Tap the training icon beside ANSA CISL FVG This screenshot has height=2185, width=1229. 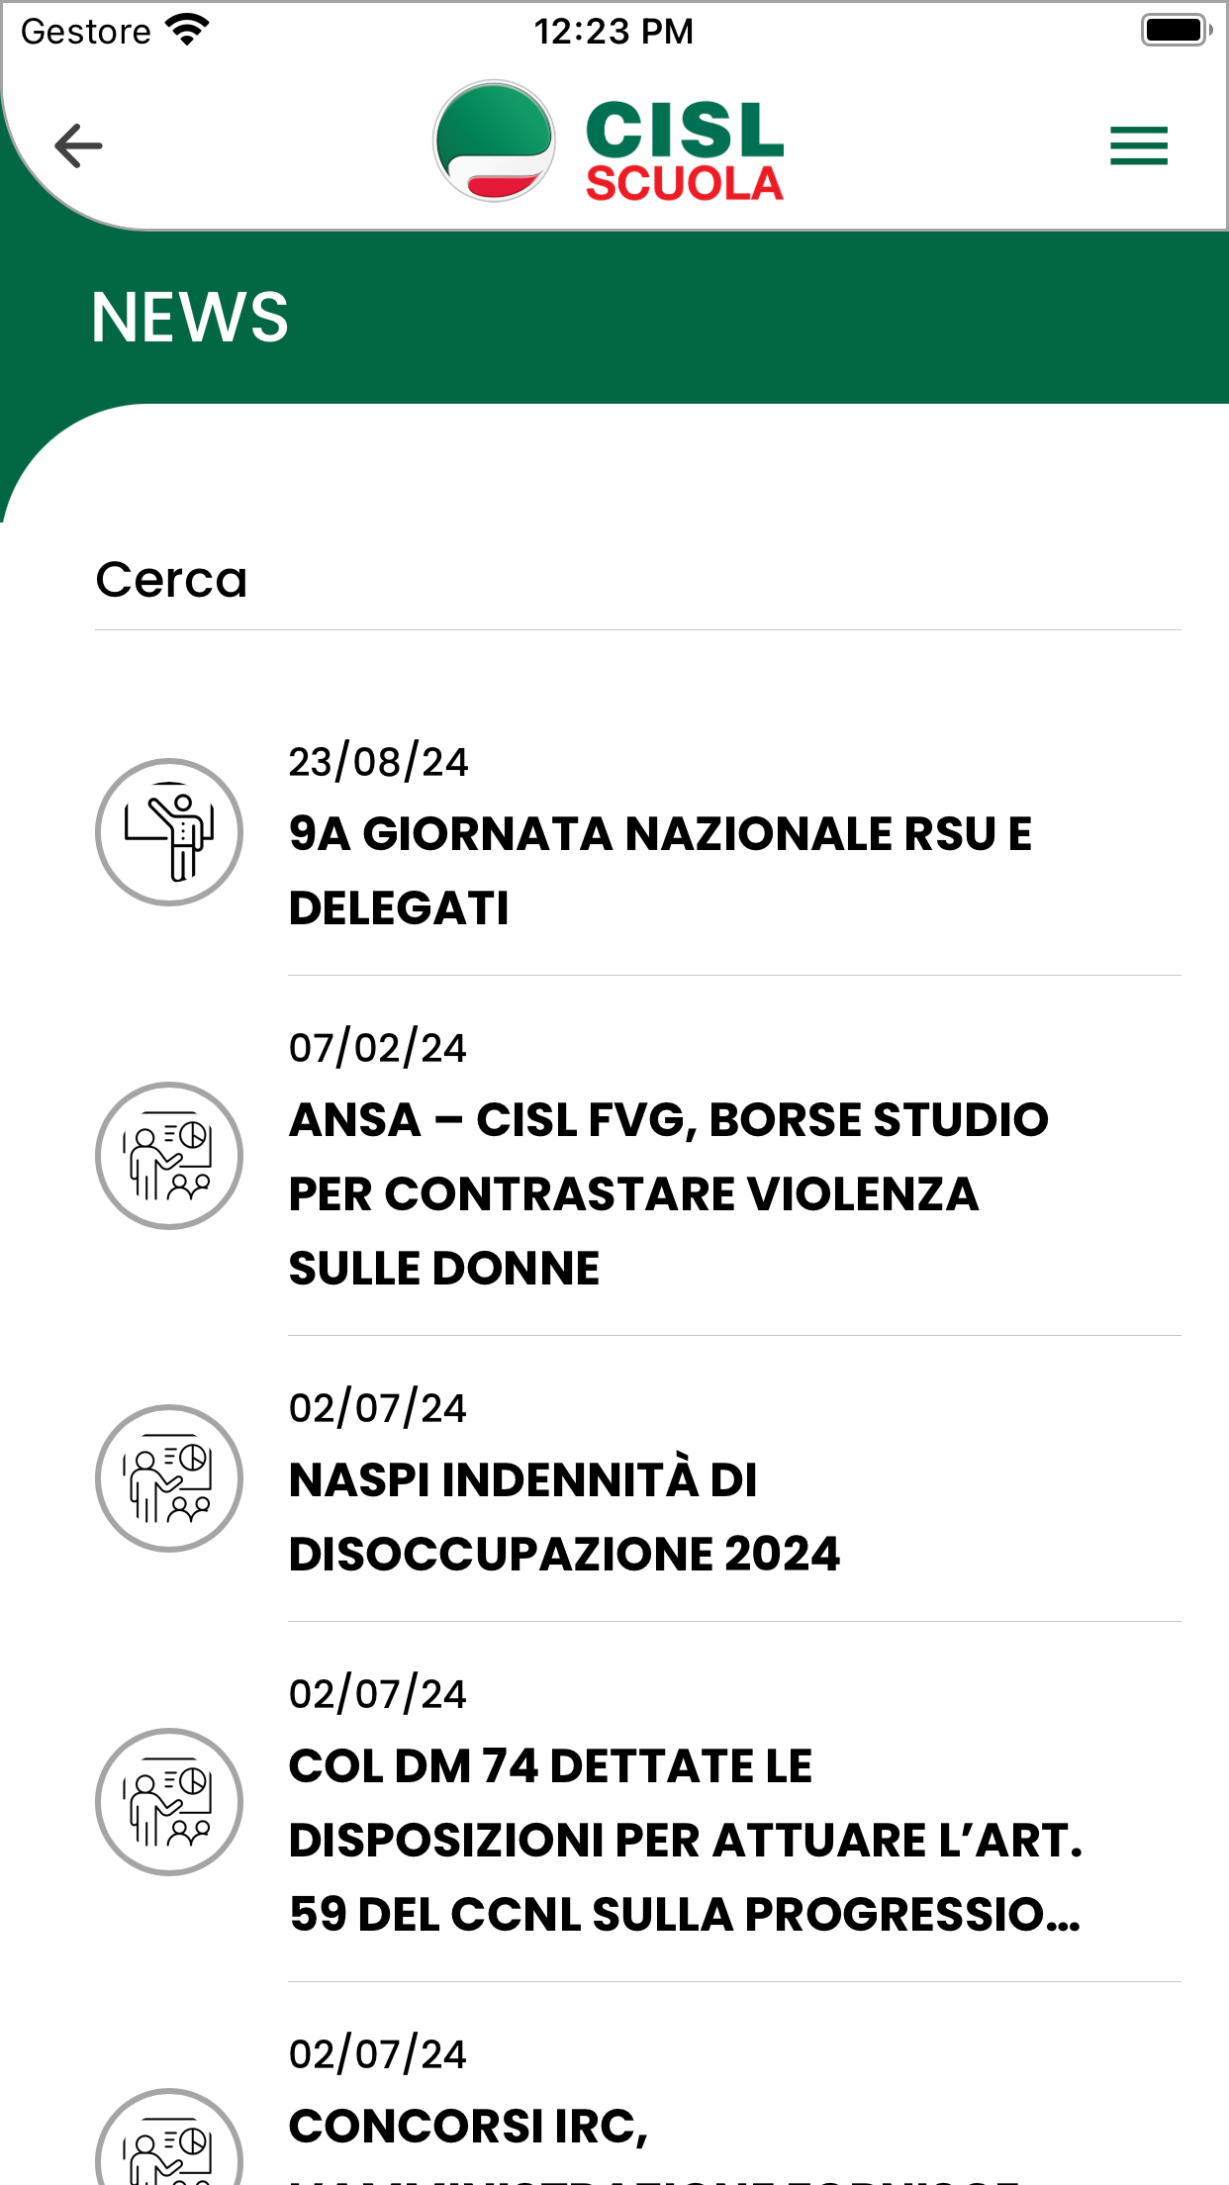[x=169, y=1156]
